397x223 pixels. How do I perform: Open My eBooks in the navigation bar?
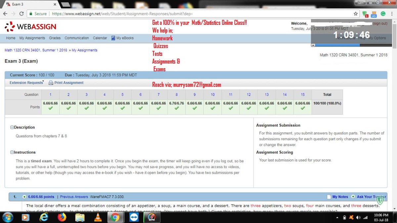pyautogui.click(x=125, y=38)
